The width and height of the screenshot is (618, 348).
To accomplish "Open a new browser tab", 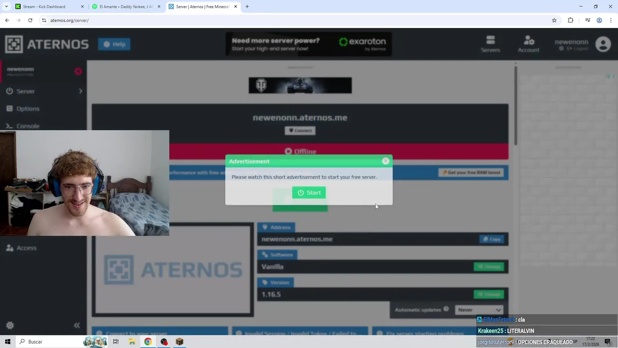I will pyautogui.click(x=247, y=7).
